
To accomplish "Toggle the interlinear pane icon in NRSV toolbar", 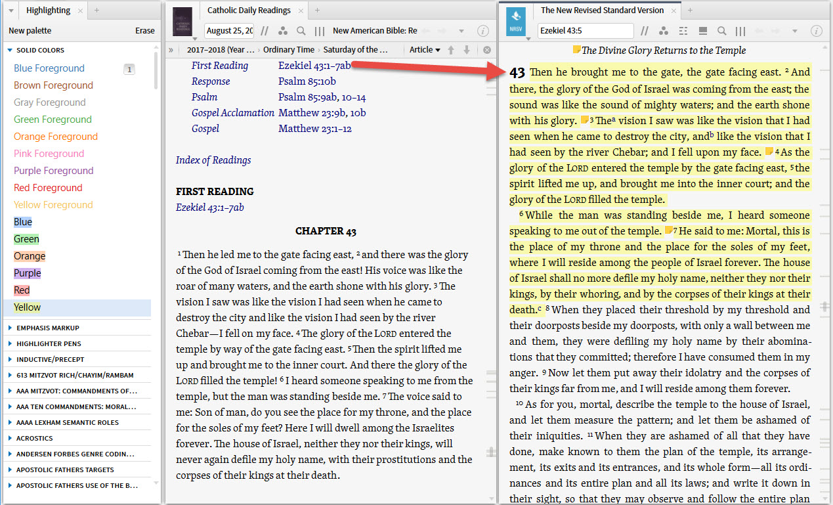I will pos(702,31).
